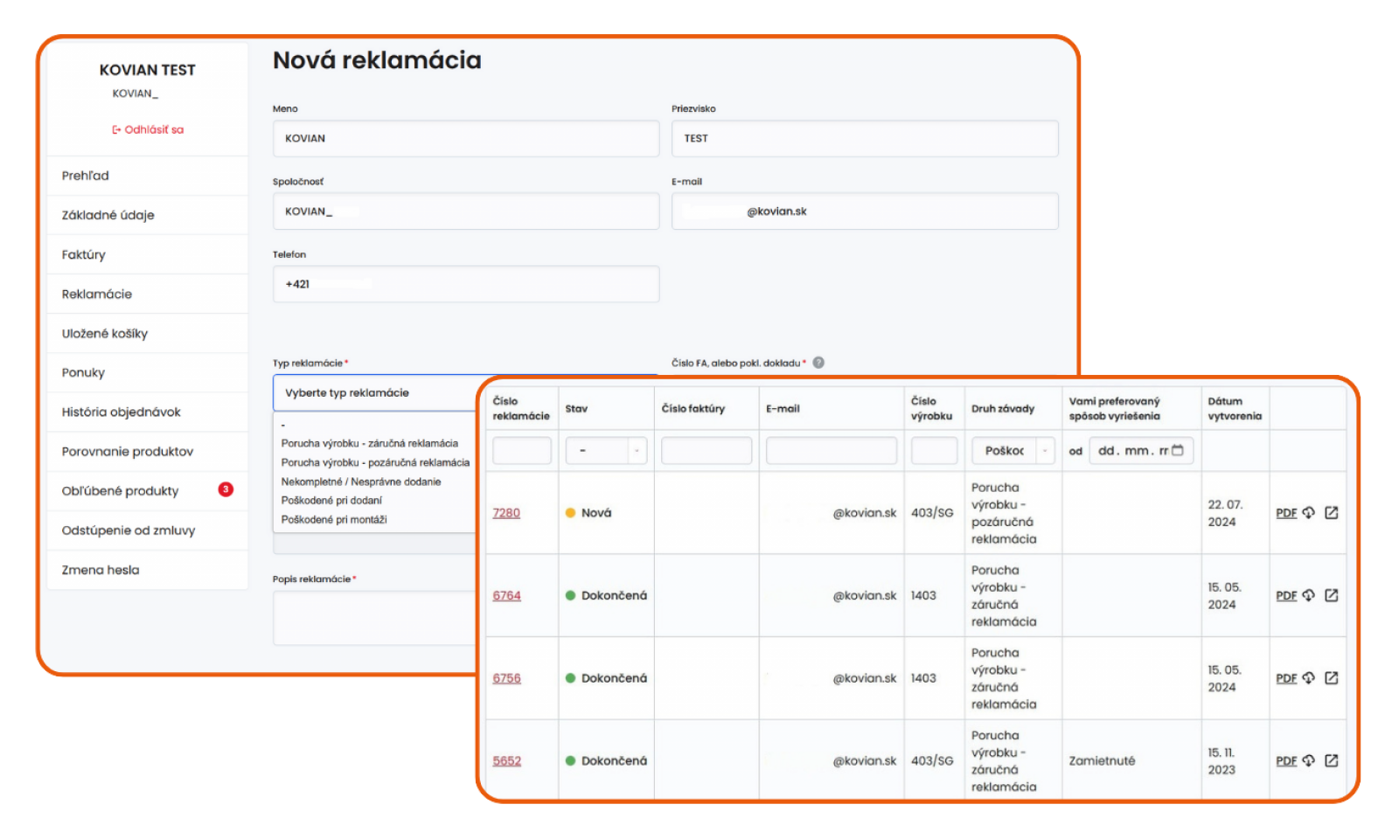The image size is (1399, 839).
Task: Click the E-mail filter input in table
Action: (832, 451)
